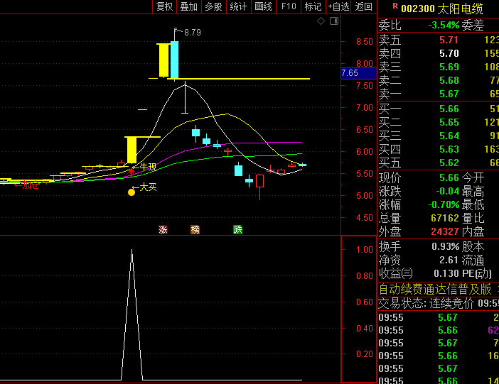The image size is (499, 384).
Task: Open the F10 company info tab
Action: (289, 7)
